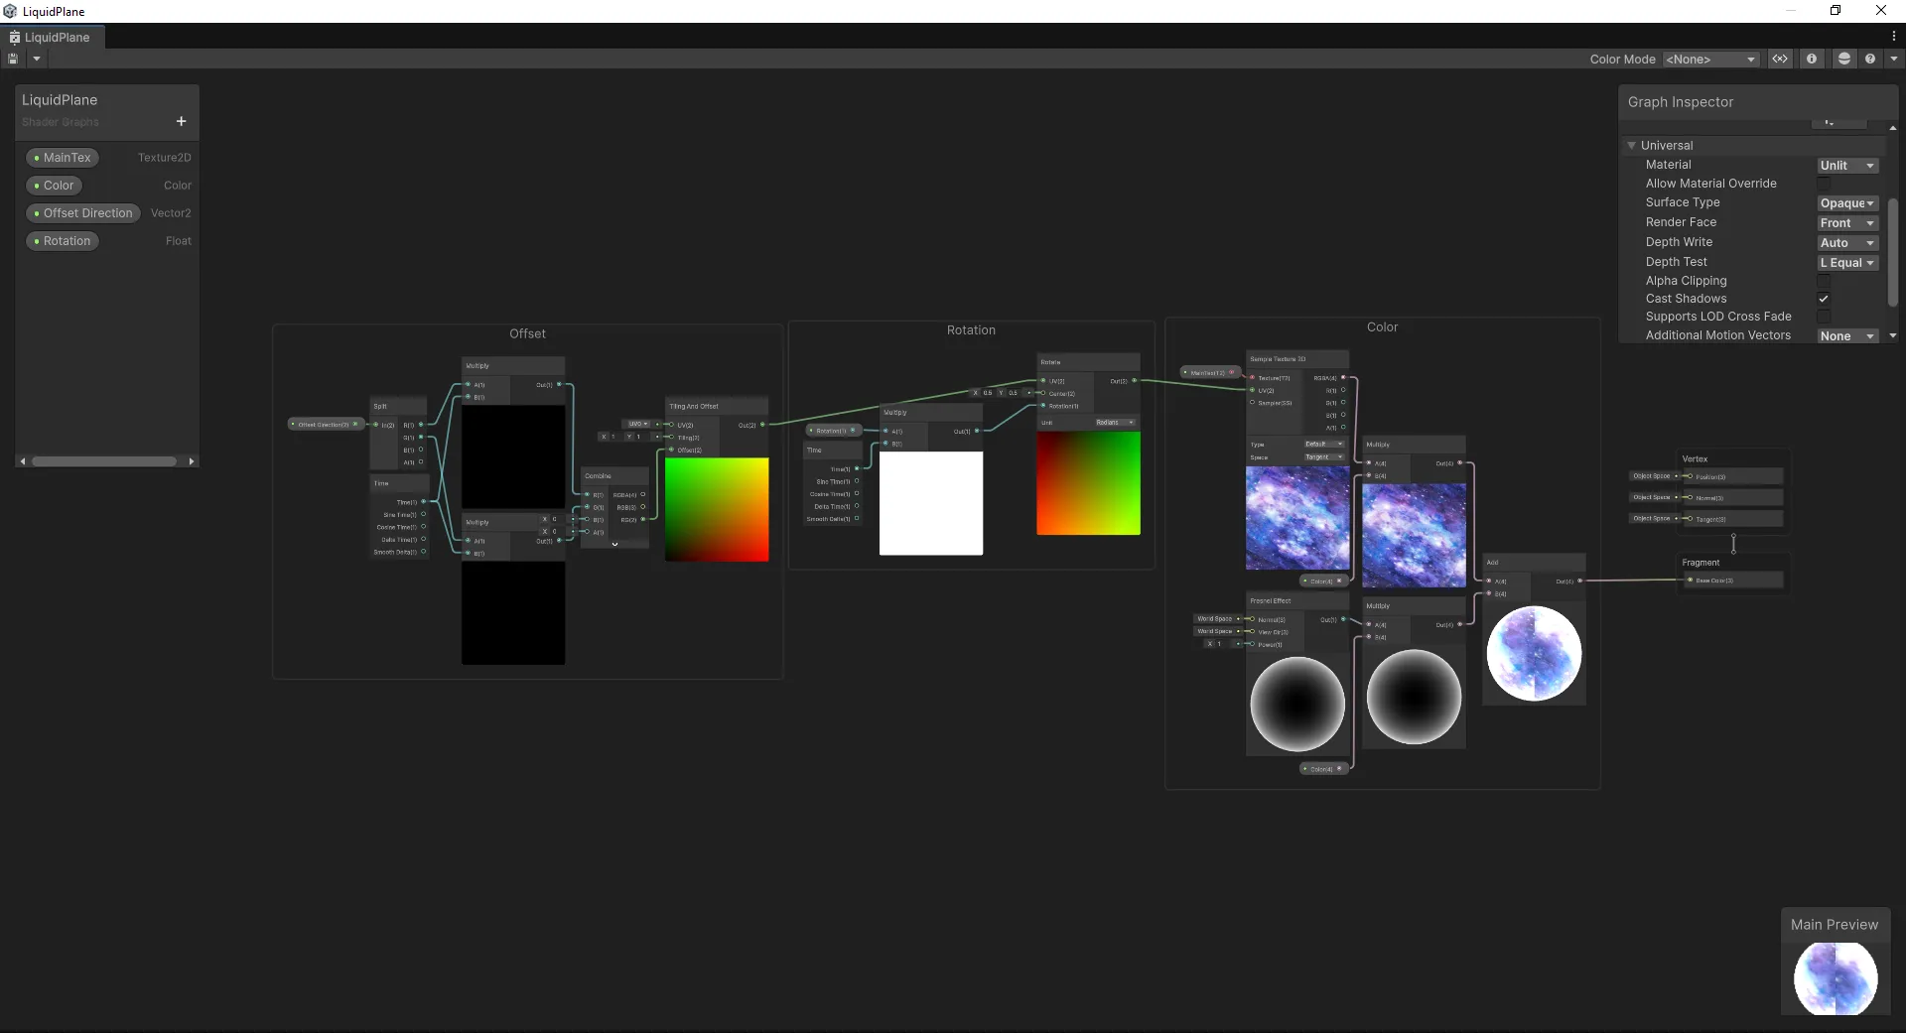This screenshot has height=1033, width=1906.
Task: Select the Offset Direction property pill
Action: pyautogui.click(x=82, y=213)
